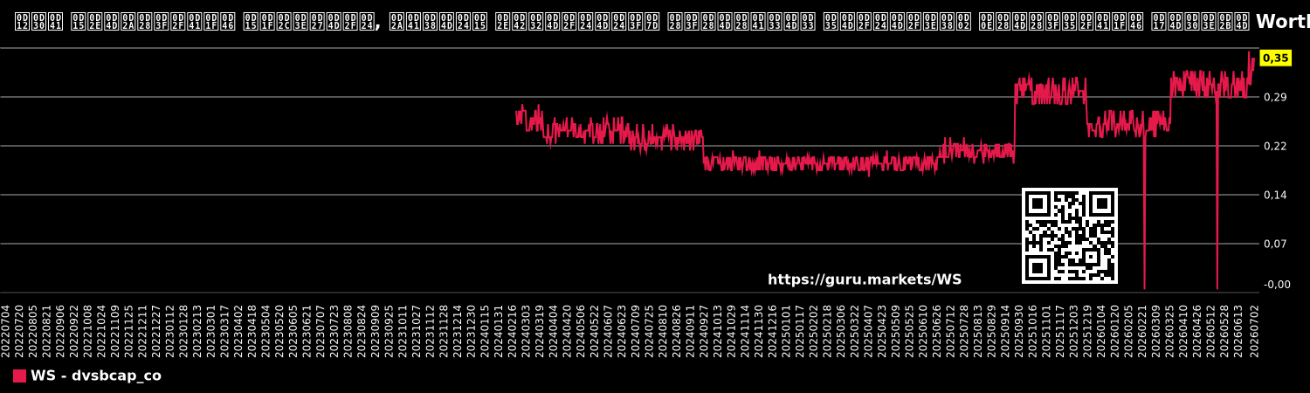Select the 0,29 y-axis label
The height and width of the screenshot is (393, 1310).
point(1276,97)
